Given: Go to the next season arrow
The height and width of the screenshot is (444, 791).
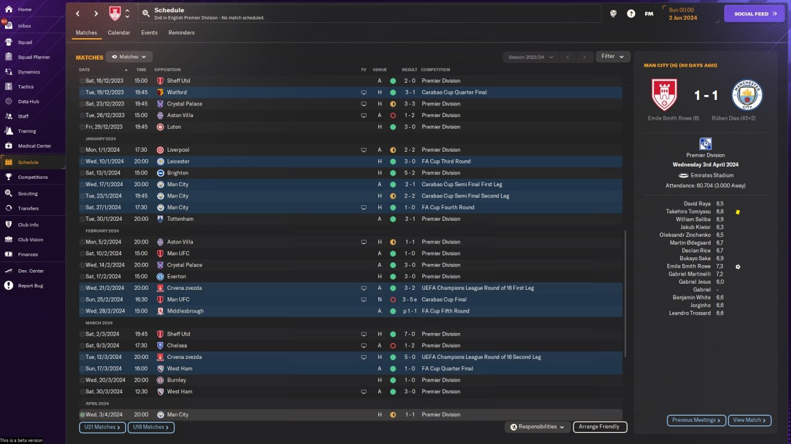Looking at the screenshot, I should coord(585,57).
